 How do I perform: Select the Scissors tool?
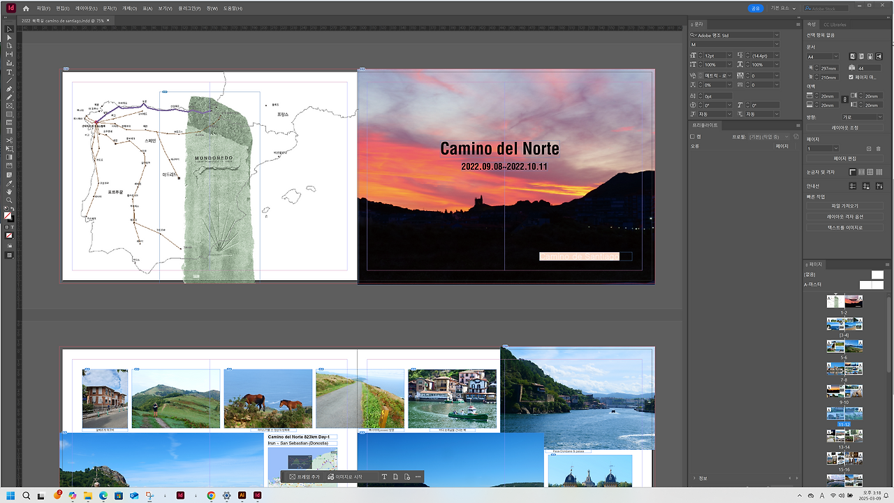9,140
